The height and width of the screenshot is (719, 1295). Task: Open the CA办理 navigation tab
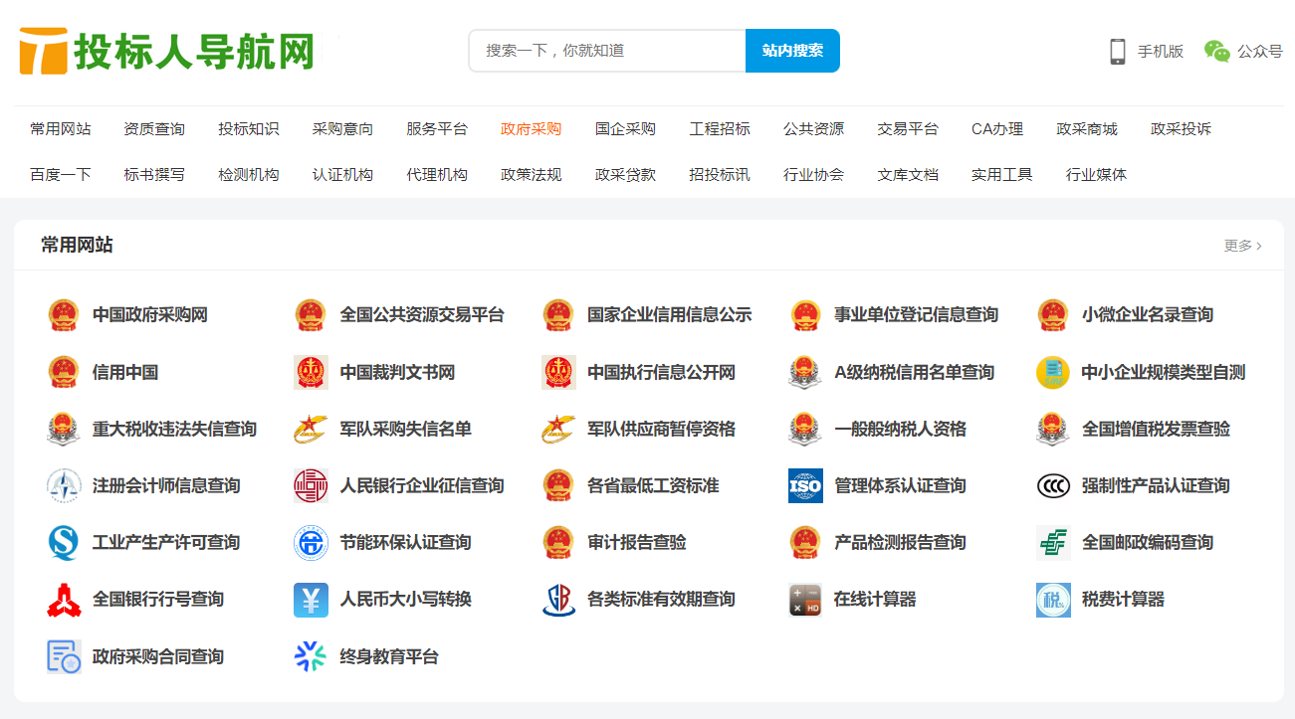[997, 129]
